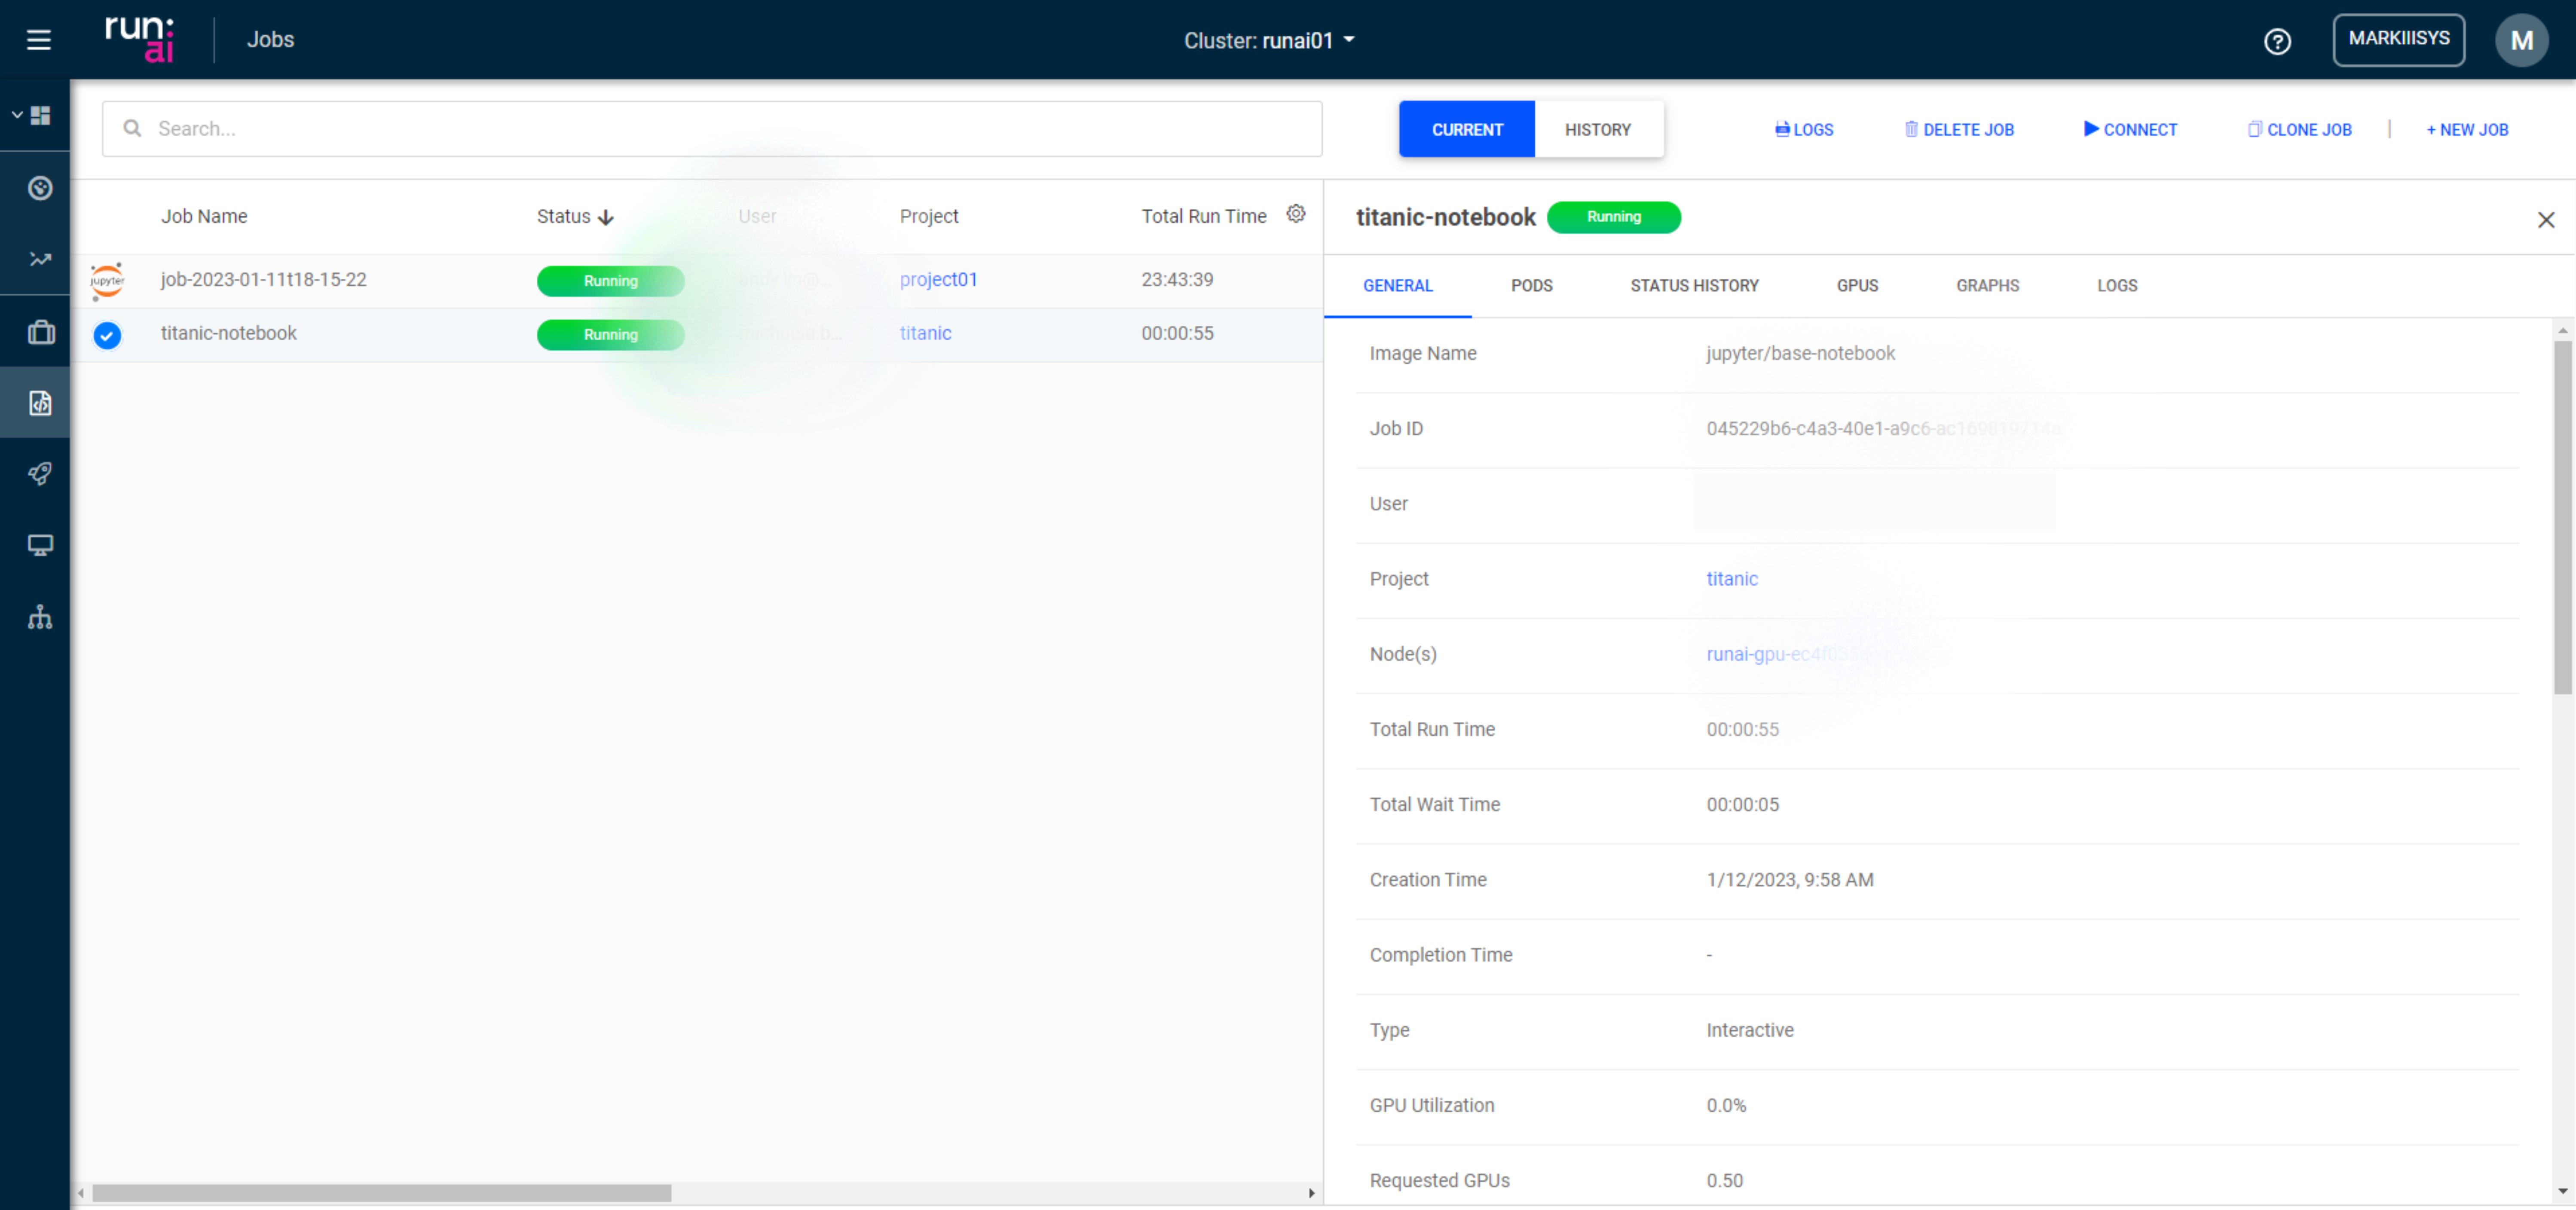
Task: Open the runai-gpu node link
Action: point(1817,654)
